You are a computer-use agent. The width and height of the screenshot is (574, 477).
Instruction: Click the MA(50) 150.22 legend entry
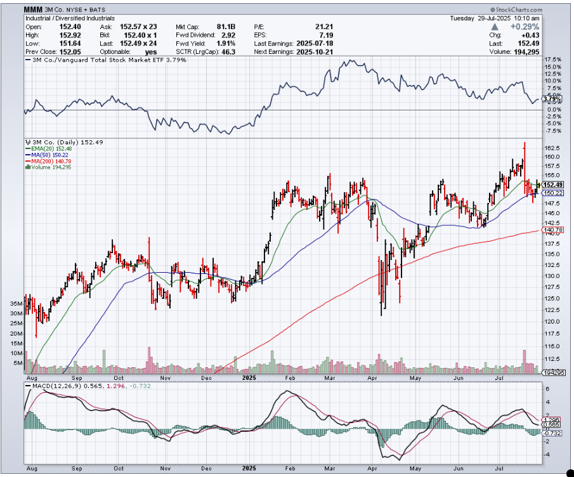47,155
